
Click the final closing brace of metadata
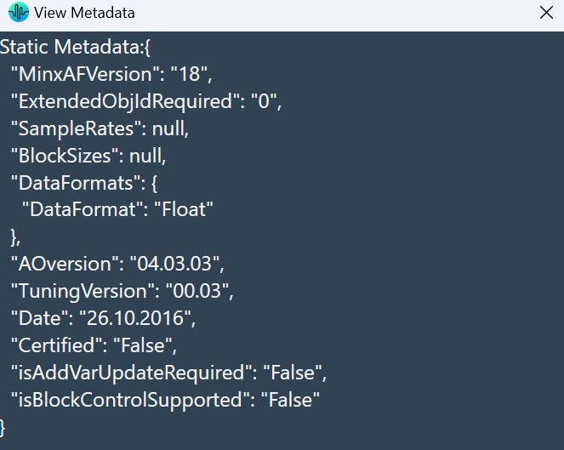tap(3, 428)
